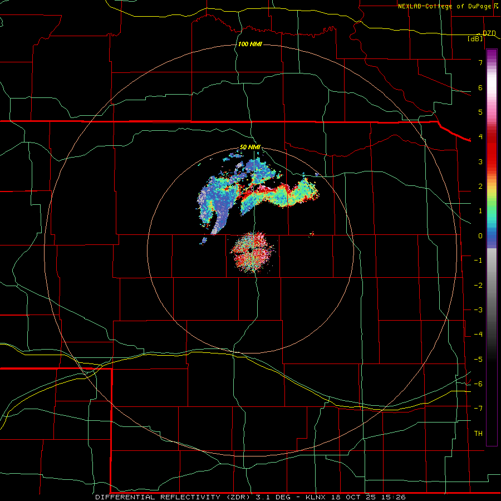Click the DZD legend label

click(x=489, y=33)
